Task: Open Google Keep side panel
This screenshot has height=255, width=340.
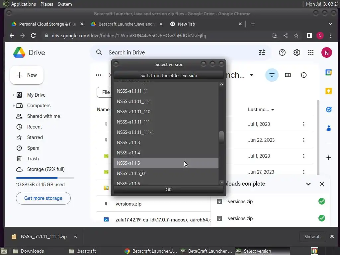Action: [328, 91]
